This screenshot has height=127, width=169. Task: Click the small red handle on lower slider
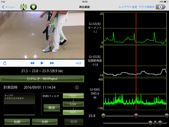pyautogui.click(x=155, y=123)
